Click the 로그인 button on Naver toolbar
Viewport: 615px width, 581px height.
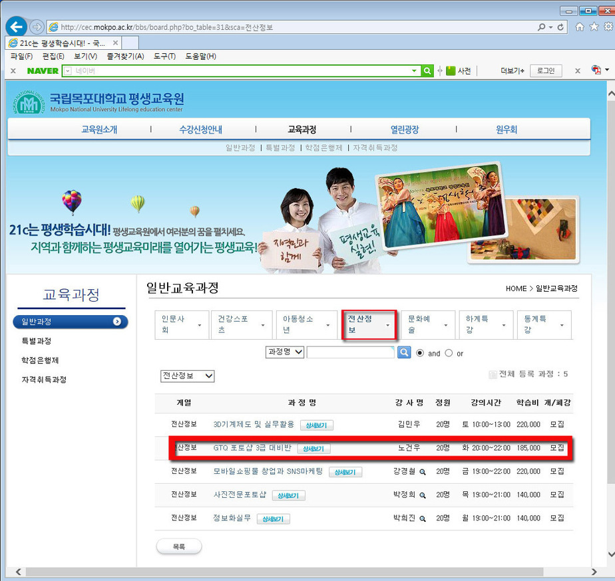(546, 70)
